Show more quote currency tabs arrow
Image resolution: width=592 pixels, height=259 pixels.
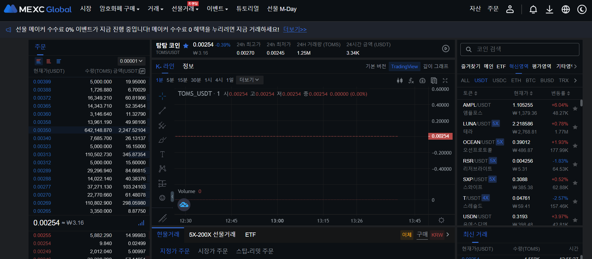575,81
